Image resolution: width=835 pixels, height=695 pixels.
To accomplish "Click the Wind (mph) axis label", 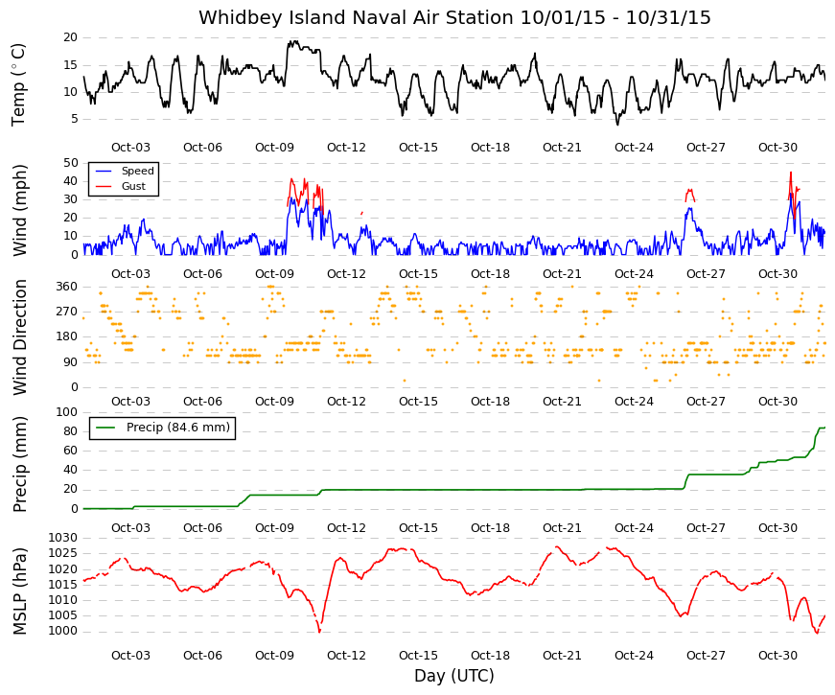I will pyautogui.click(x=18, y=210).
